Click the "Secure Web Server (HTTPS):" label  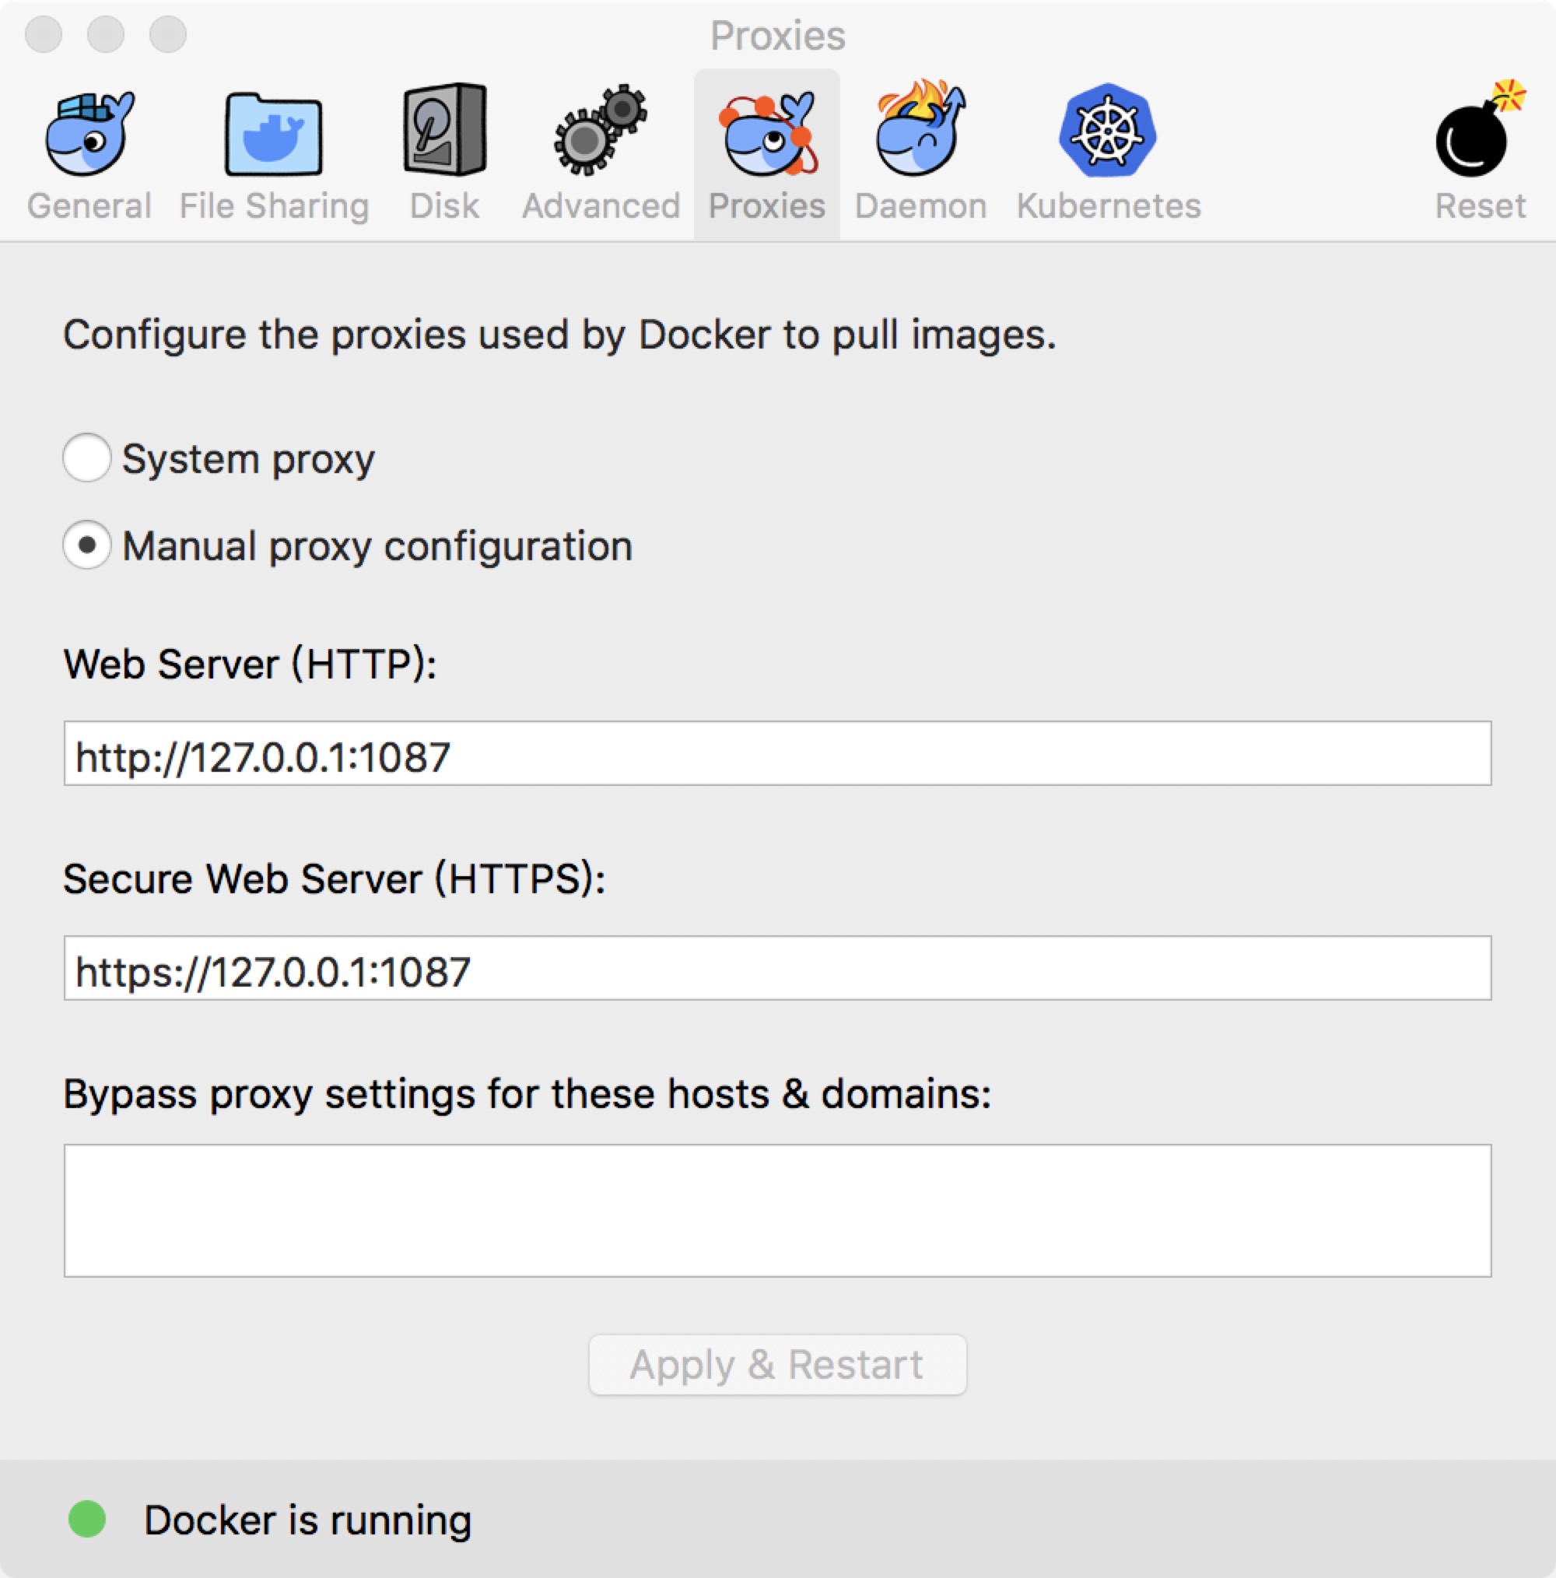point(335,878)
